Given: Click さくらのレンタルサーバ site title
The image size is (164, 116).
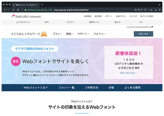Looking at the screenshot, I should tap(26, 34).
